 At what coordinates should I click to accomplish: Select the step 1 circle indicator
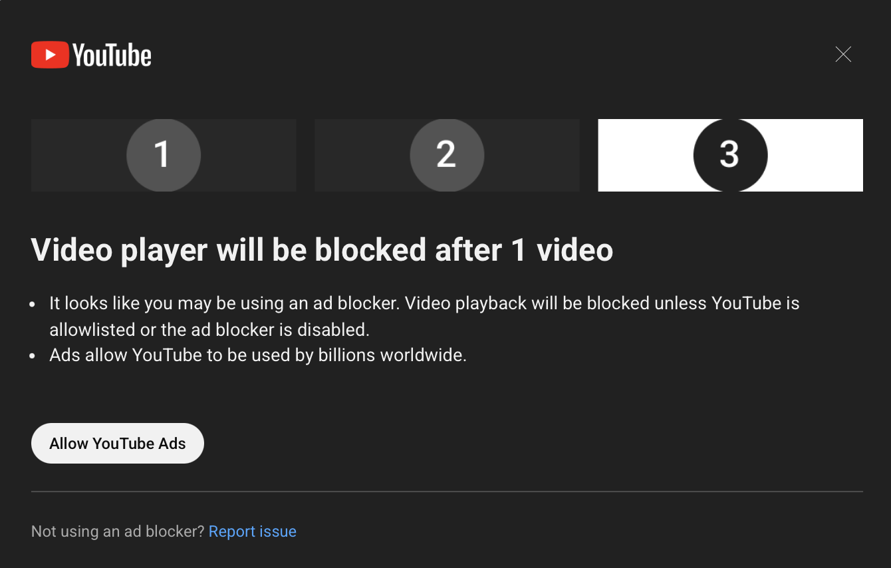click(x=163, y=155)
